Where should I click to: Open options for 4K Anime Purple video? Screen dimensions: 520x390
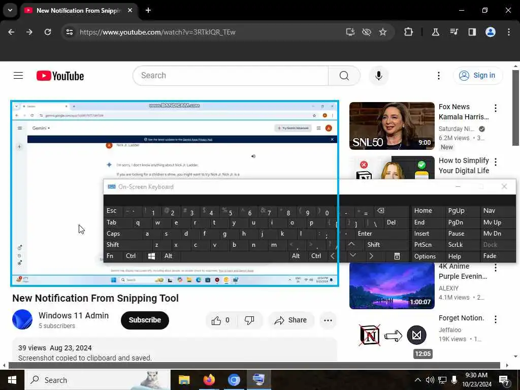pos(496,267)
